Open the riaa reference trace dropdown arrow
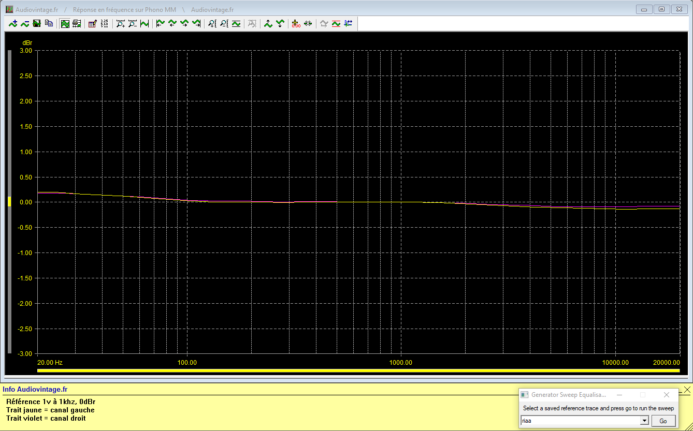The height and width of the screenshot is (431, 693). 645,421
